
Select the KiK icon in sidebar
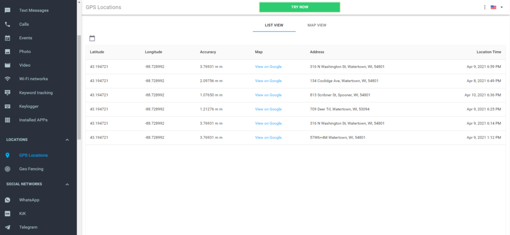click(7, 214)
